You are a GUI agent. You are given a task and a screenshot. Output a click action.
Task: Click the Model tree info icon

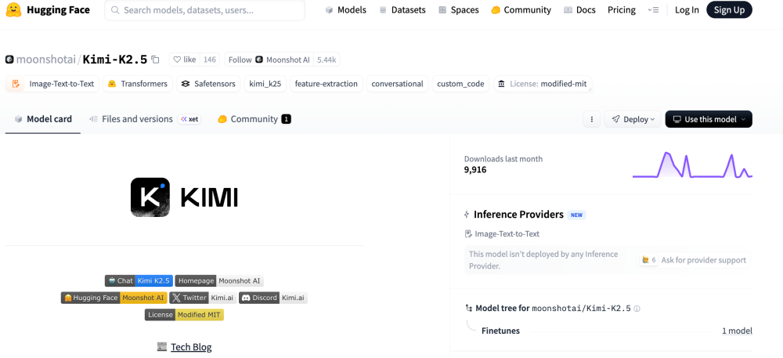pos(637,309)
